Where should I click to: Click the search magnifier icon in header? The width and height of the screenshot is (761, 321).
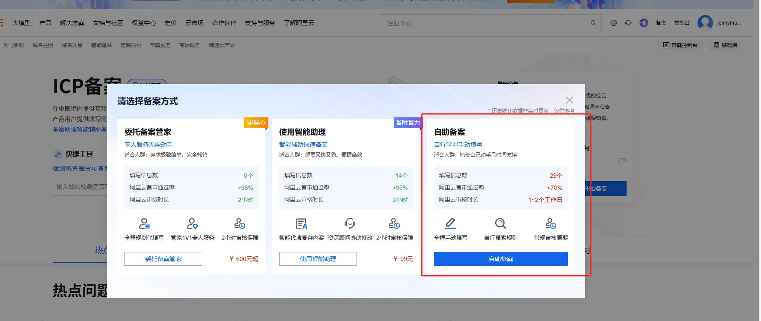click(x=593, y=23)
